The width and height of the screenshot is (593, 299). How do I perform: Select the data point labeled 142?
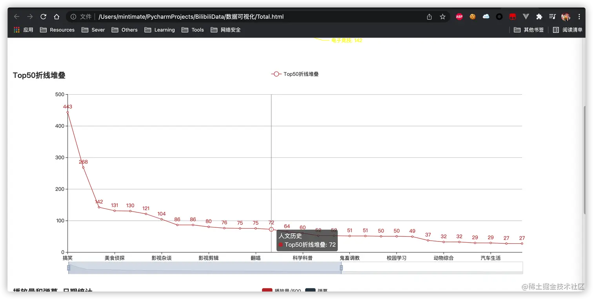click(x=99, y=207)
